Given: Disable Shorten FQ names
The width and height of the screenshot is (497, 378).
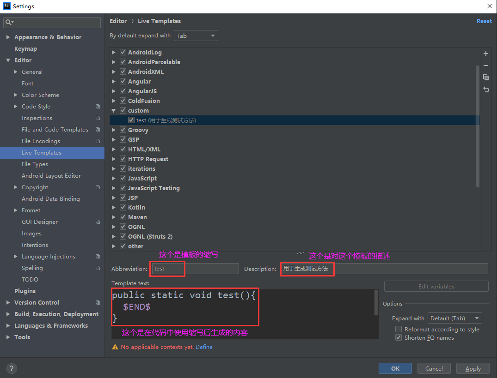Looking at the screenshot, I should 399,337.
